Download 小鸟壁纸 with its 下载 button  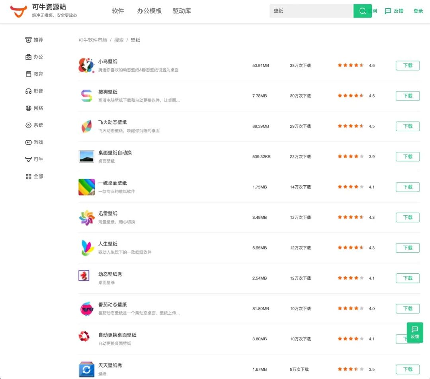407,65
